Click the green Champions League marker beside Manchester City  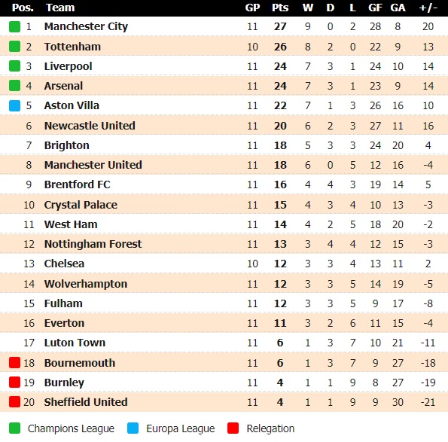coord(14,26)
